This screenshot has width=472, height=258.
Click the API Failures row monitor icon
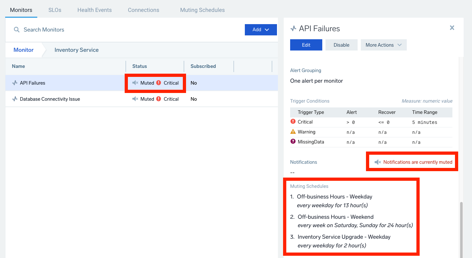click(15, 83)
